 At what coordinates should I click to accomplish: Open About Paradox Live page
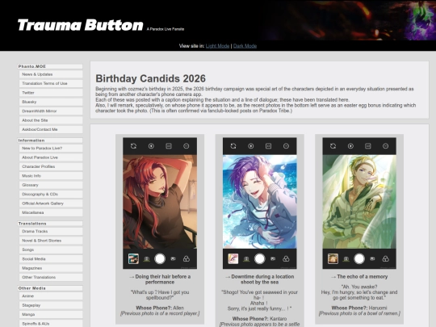[x=51, y=157]
